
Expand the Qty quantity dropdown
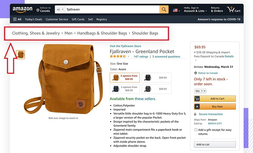point(200,91)
